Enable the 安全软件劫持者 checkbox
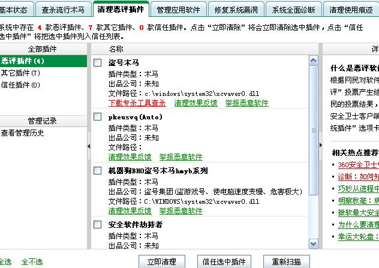 coord(98,225)
